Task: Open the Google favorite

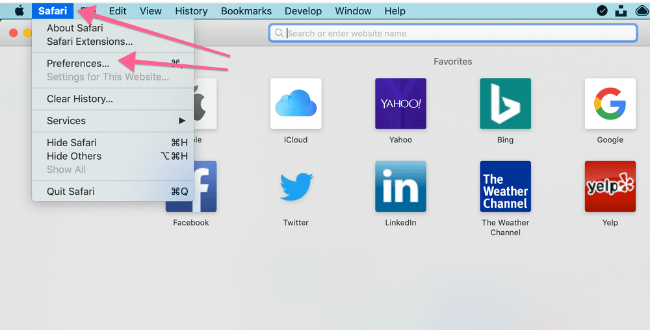Action: coord(610,103)
